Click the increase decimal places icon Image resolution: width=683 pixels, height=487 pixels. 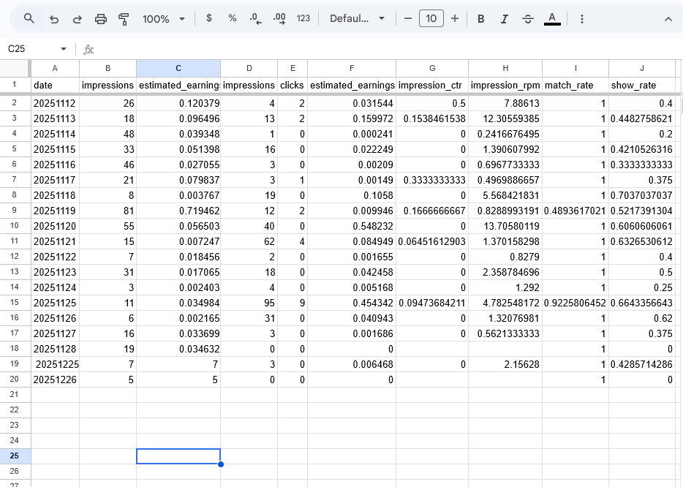279,20
